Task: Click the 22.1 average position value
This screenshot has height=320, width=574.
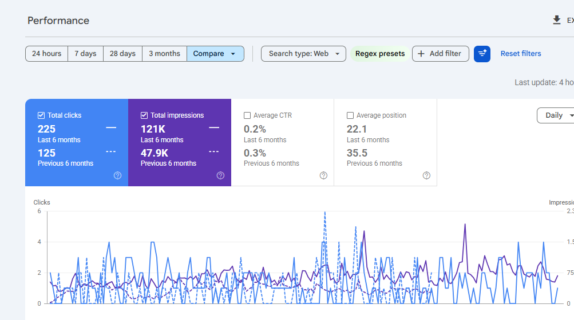Action: pos(357,129)
